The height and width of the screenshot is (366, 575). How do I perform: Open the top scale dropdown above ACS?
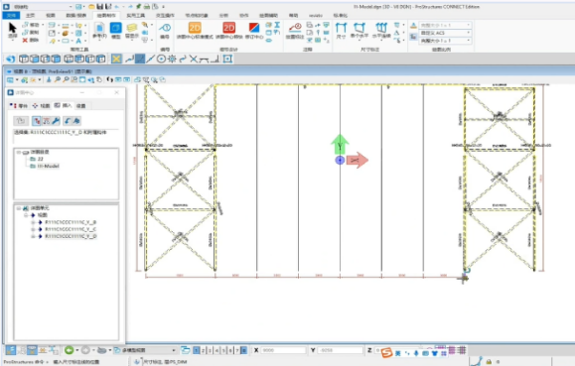[445, 25]
